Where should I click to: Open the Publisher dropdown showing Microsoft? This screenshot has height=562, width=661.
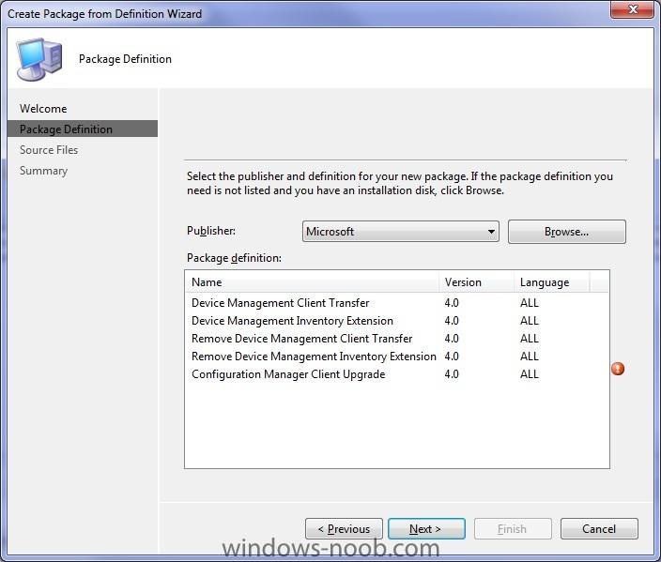pos(401,232)
